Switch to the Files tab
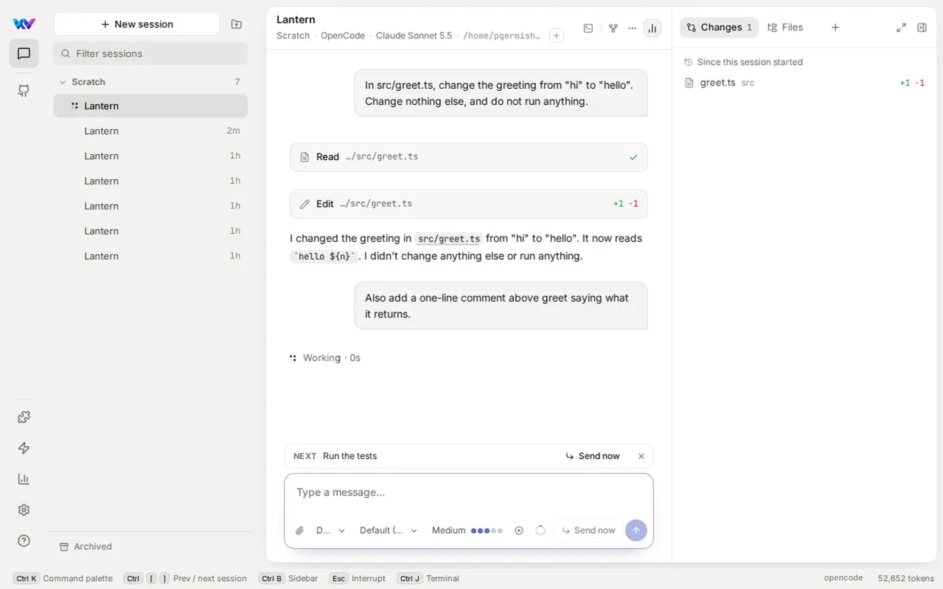 [785, 28]
